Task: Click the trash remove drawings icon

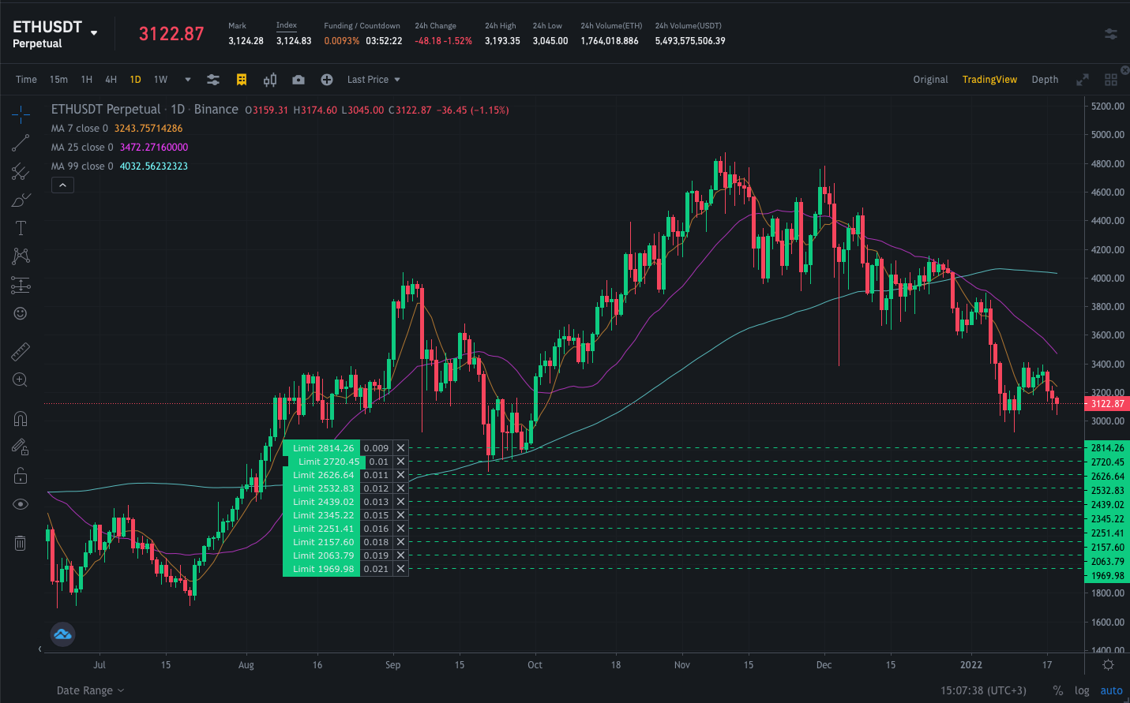Action: point(21,542)
